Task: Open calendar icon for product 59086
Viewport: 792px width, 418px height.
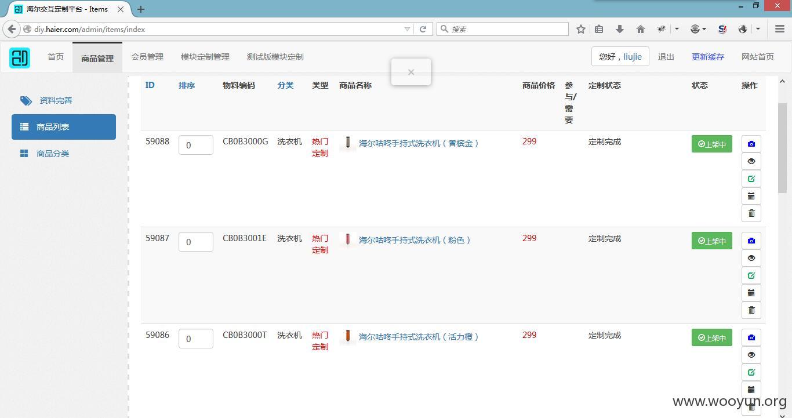Action: tap(751, 390)
